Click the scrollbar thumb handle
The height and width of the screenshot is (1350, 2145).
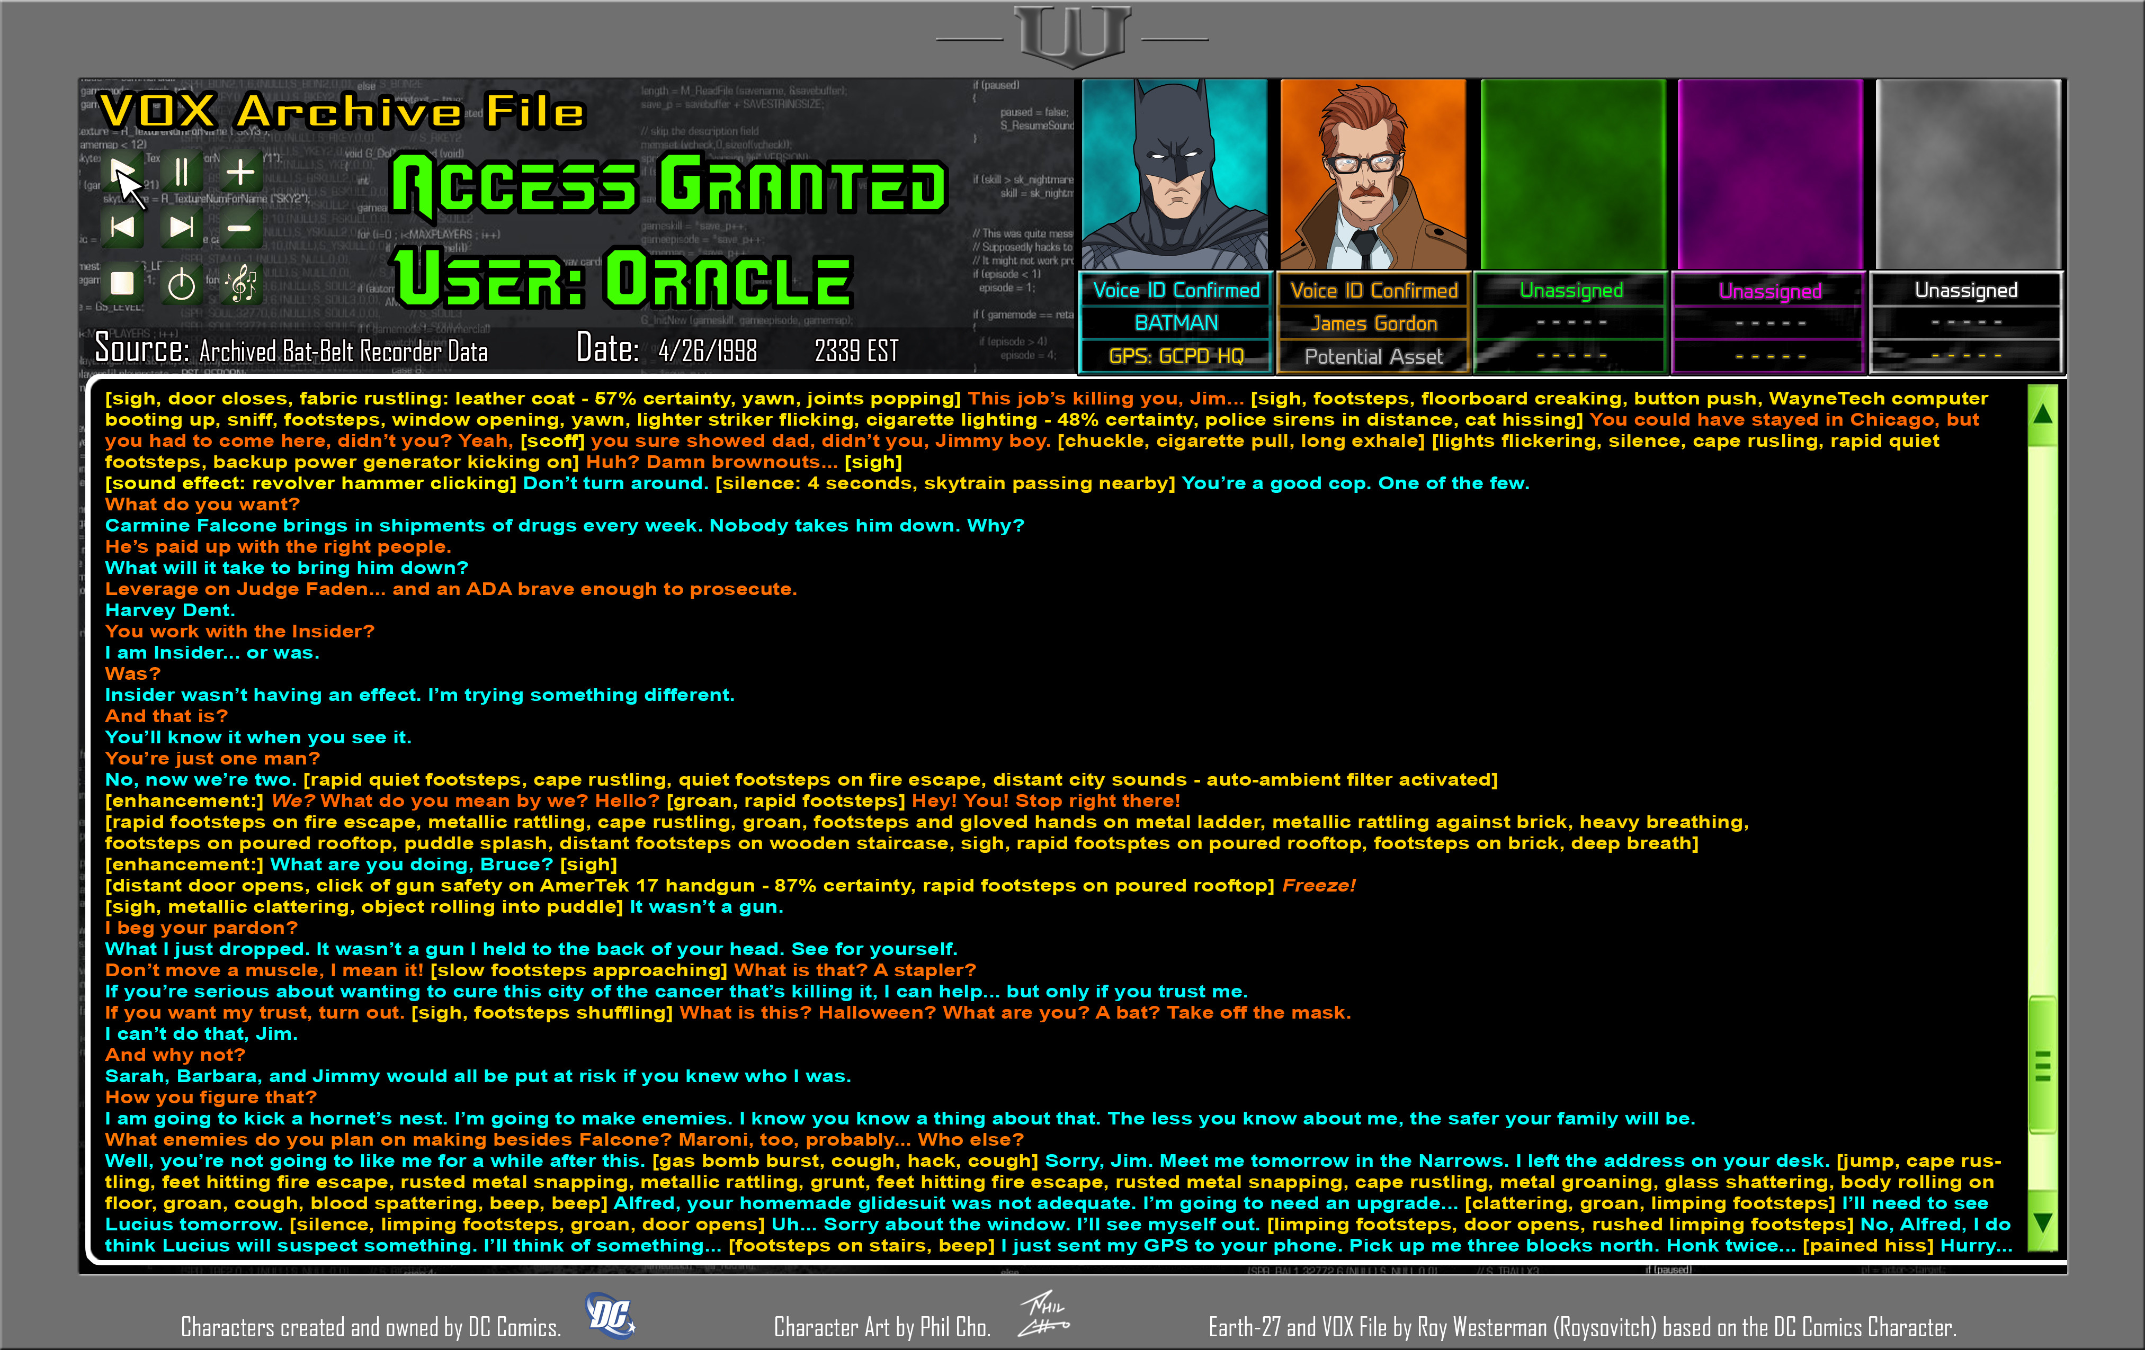point(2043,1064)
